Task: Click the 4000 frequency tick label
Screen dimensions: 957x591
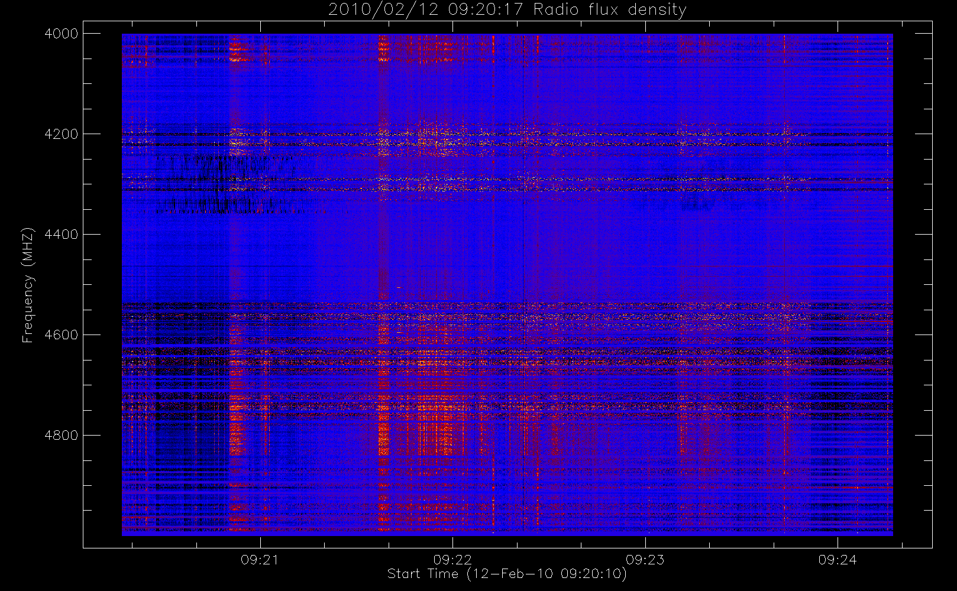Action: pyautogui.click(x=62, y=34)
